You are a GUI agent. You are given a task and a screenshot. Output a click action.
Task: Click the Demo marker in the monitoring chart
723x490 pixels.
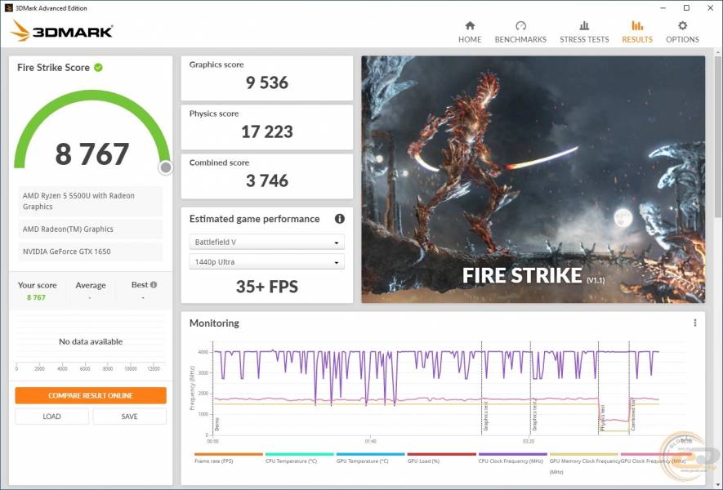(x=216, y=424)
